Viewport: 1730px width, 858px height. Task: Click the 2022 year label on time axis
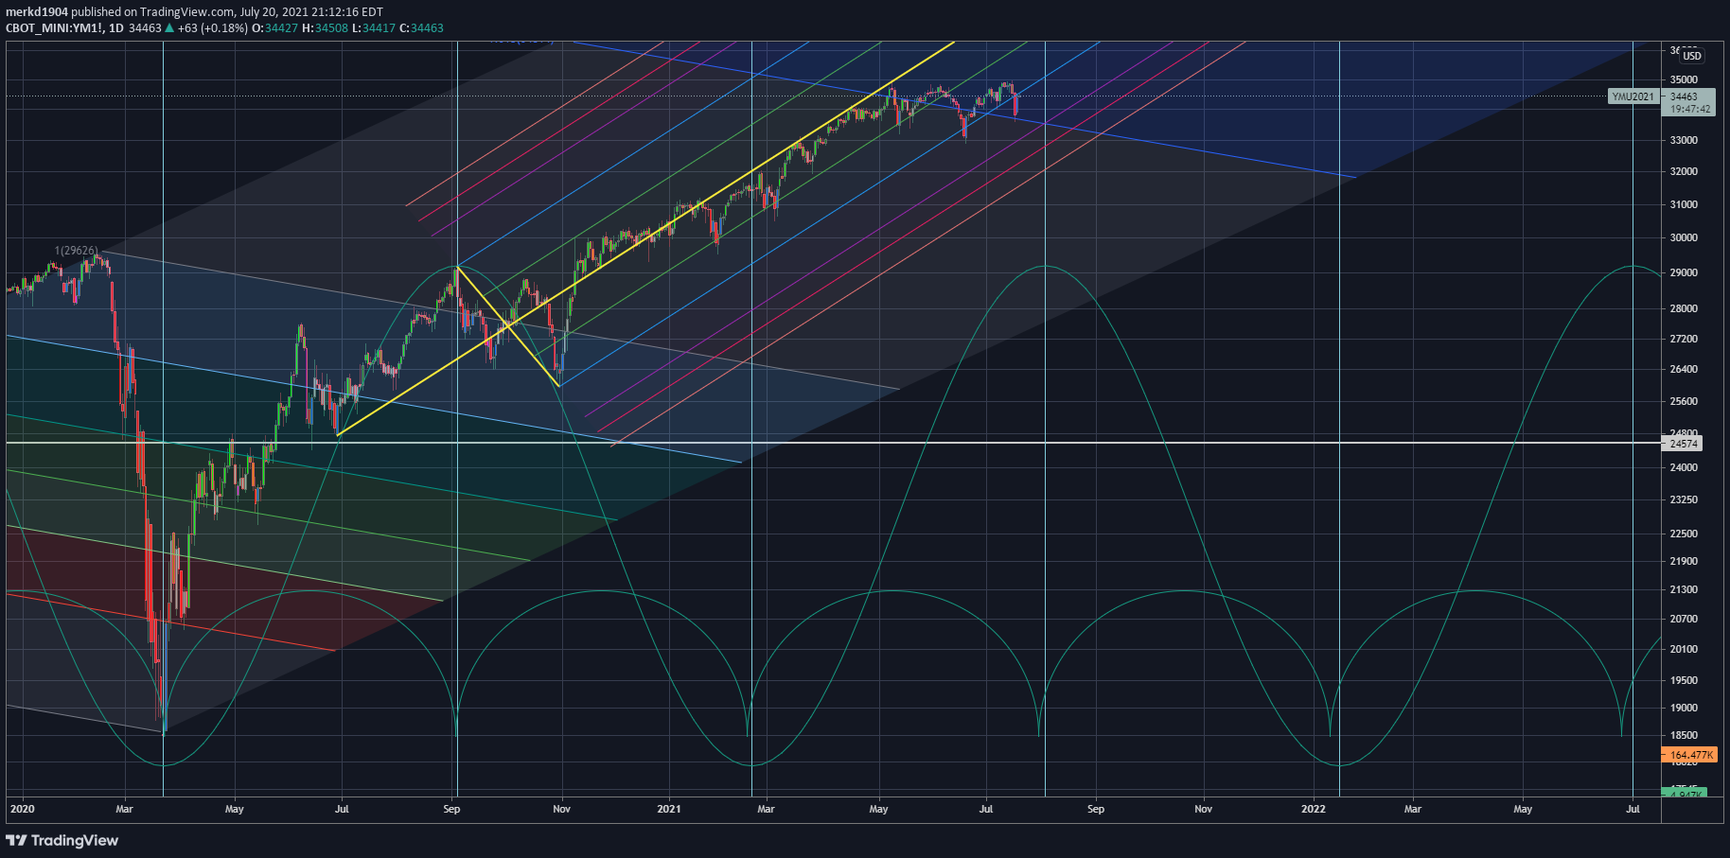1314,809
